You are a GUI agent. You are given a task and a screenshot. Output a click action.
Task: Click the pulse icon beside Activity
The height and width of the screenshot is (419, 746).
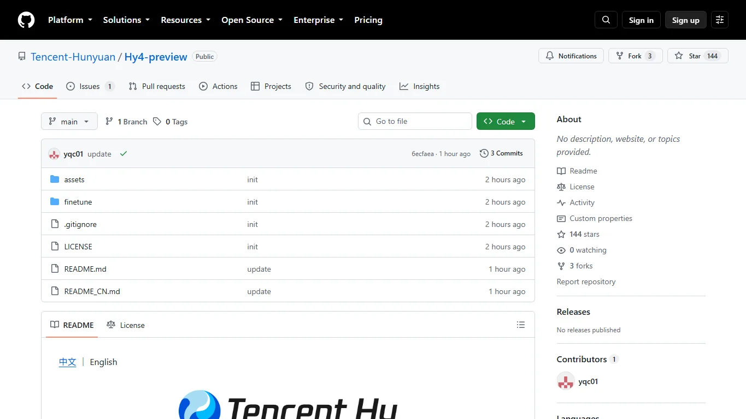[x=561, y=202]
